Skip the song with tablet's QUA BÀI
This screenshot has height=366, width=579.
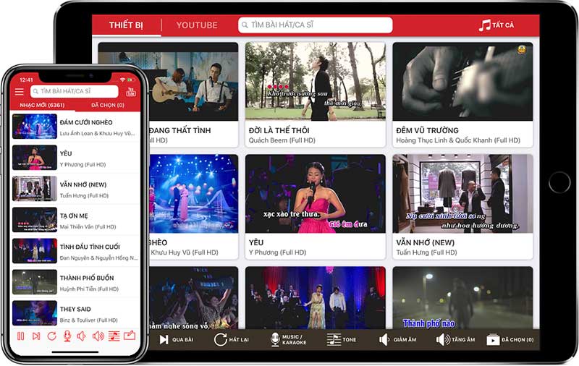tap(176, 339)
